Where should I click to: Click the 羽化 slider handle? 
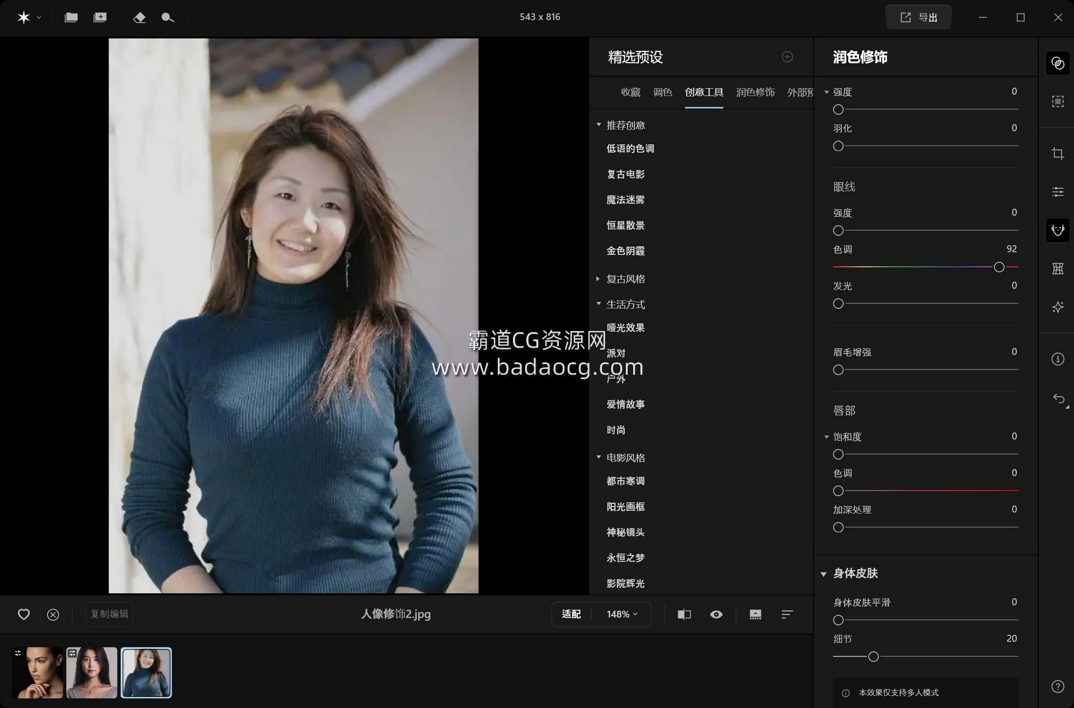[838, 146]
